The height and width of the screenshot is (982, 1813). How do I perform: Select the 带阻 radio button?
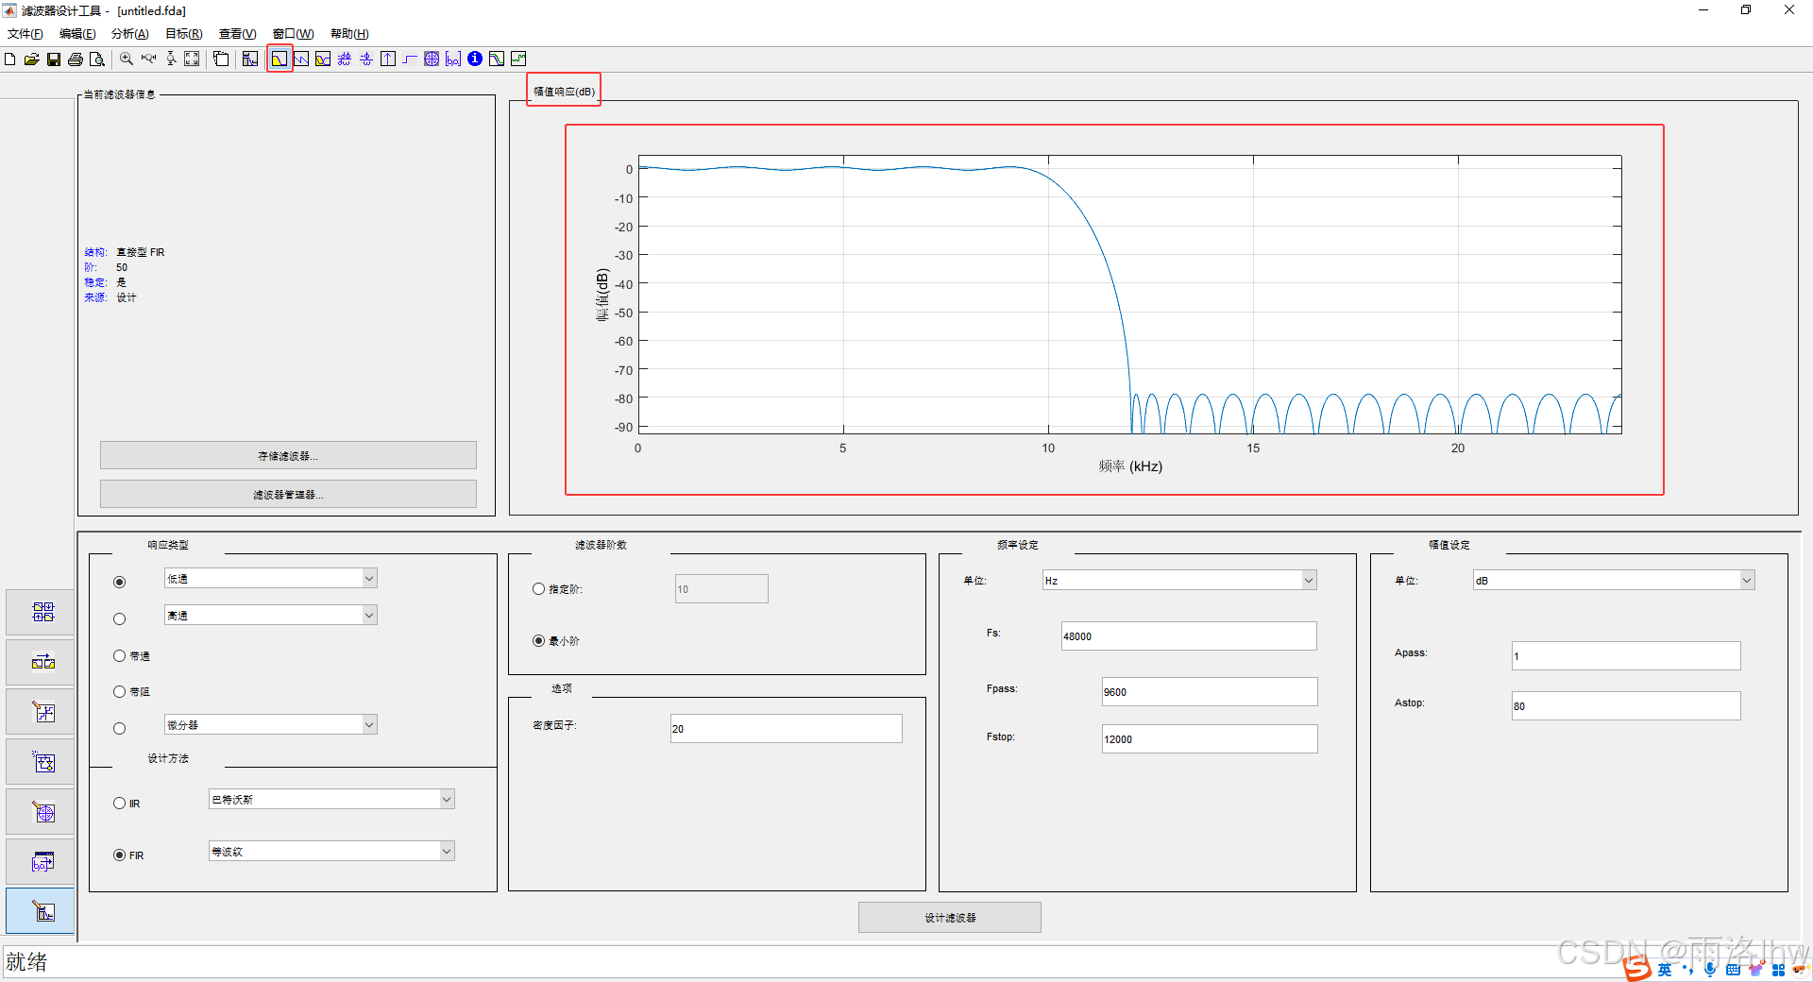pos(119,692)
